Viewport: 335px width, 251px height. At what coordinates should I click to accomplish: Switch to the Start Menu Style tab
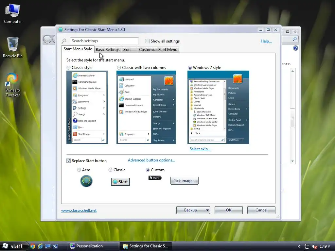[78, 49]
